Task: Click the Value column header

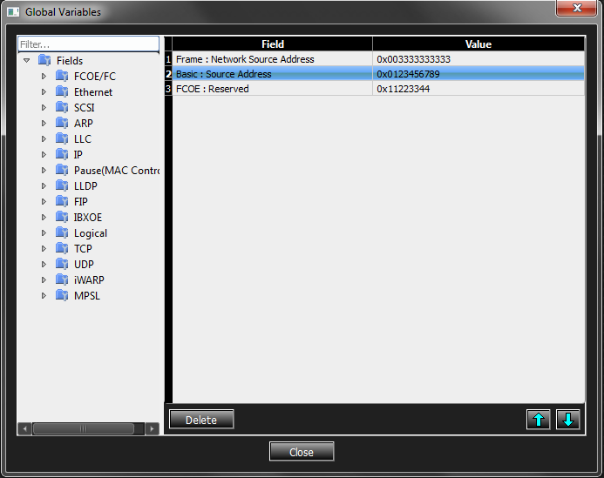Action: click(478, 44)
